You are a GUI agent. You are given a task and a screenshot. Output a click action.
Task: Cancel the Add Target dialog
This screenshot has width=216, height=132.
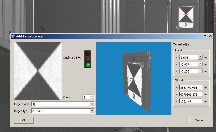(199, 120)
